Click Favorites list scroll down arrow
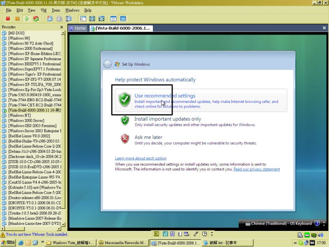Image resolution: width=329 pixels, height=247 pixels. pyautogui.click(x=63, y=224)
